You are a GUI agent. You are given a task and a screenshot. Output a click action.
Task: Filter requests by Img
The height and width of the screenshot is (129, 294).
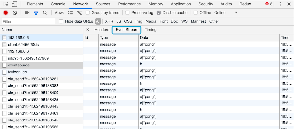point(139,21)
